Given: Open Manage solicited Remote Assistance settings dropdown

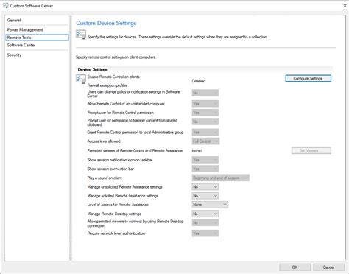Looking at the screenshot, I should click(x=205, y=196).
